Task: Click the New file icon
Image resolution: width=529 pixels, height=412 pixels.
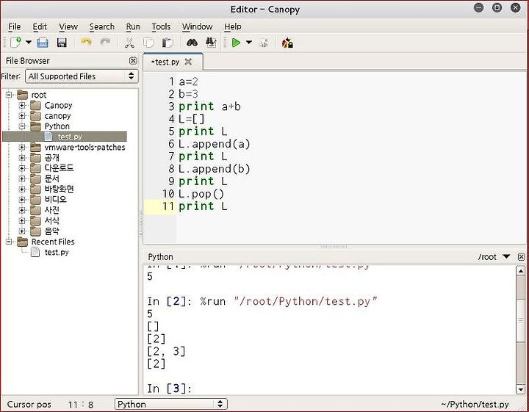Action: [16, 43]
